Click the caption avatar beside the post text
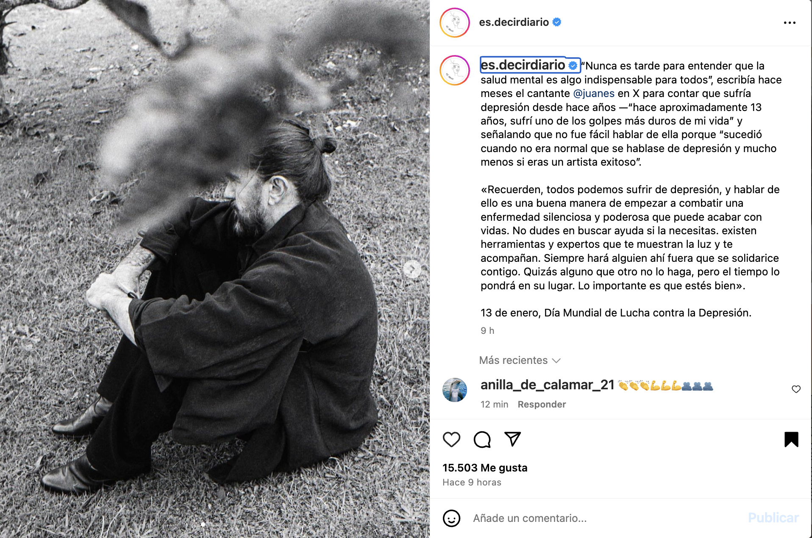Viewport: 812px width, 538px height. pyautogui.click(x=455, y=70)
